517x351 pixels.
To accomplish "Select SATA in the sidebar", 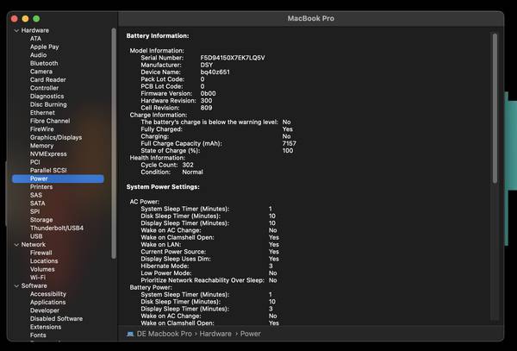I will tap(38, 204).
